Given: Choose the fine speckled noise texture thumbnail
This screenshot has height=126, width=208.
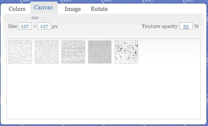Looking at the screenshot, I should tap(47, 52).
